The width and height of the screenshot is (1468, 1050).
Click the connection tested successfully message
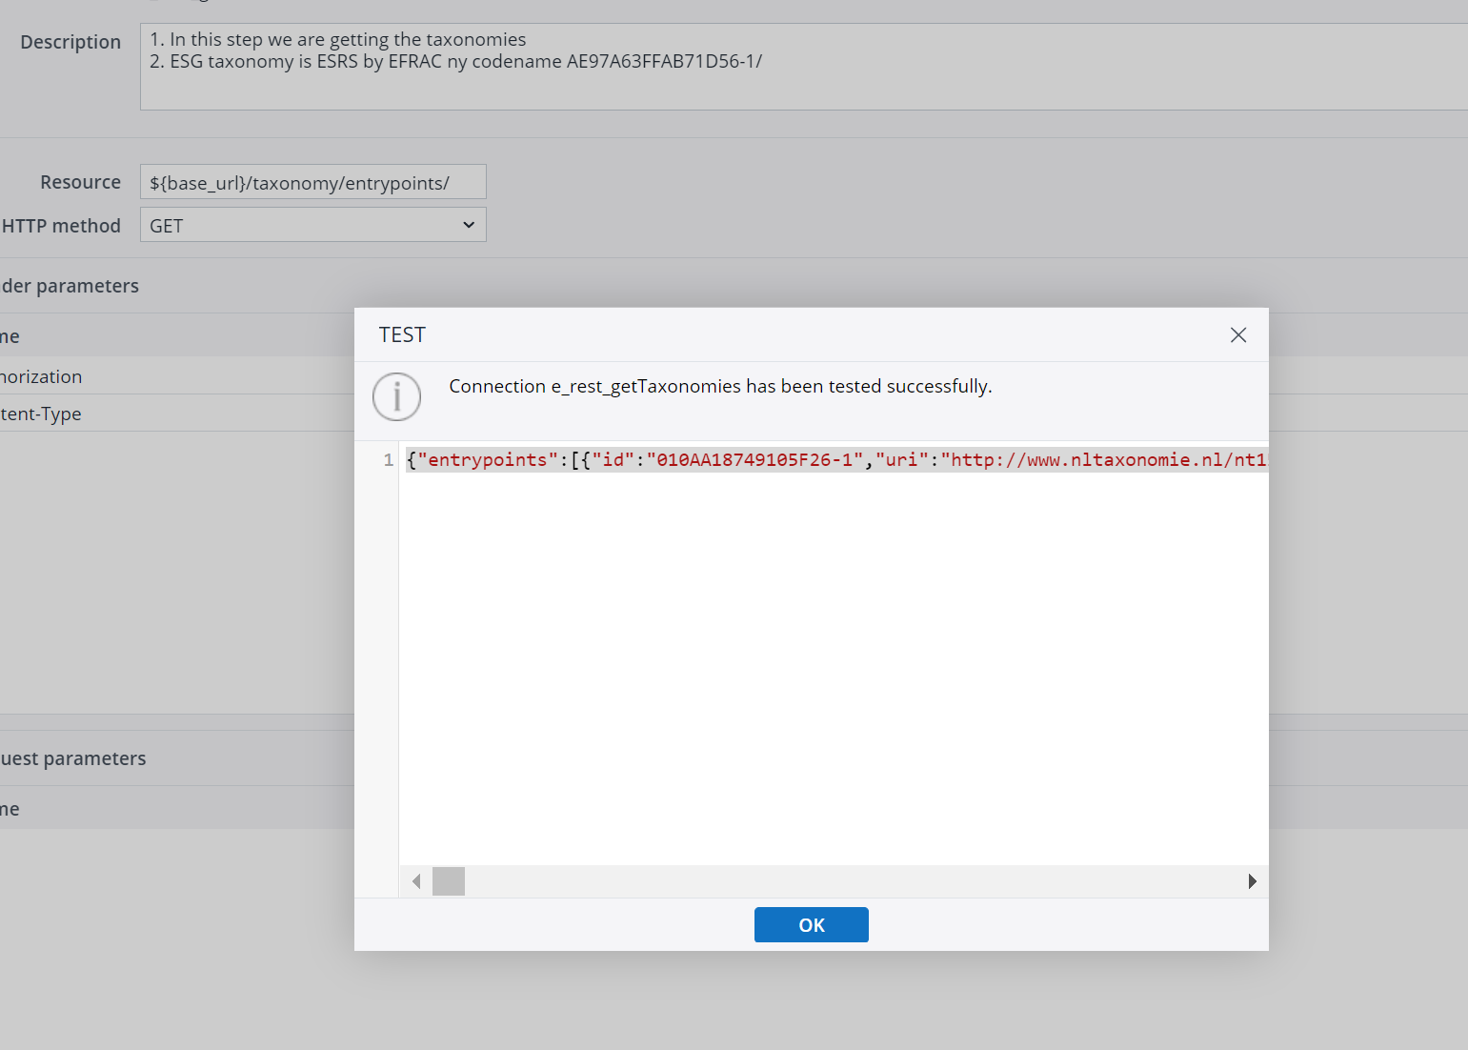coord(720,386)
